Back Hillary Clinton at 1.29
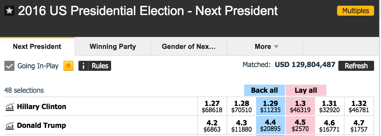 tap(271, 107)
